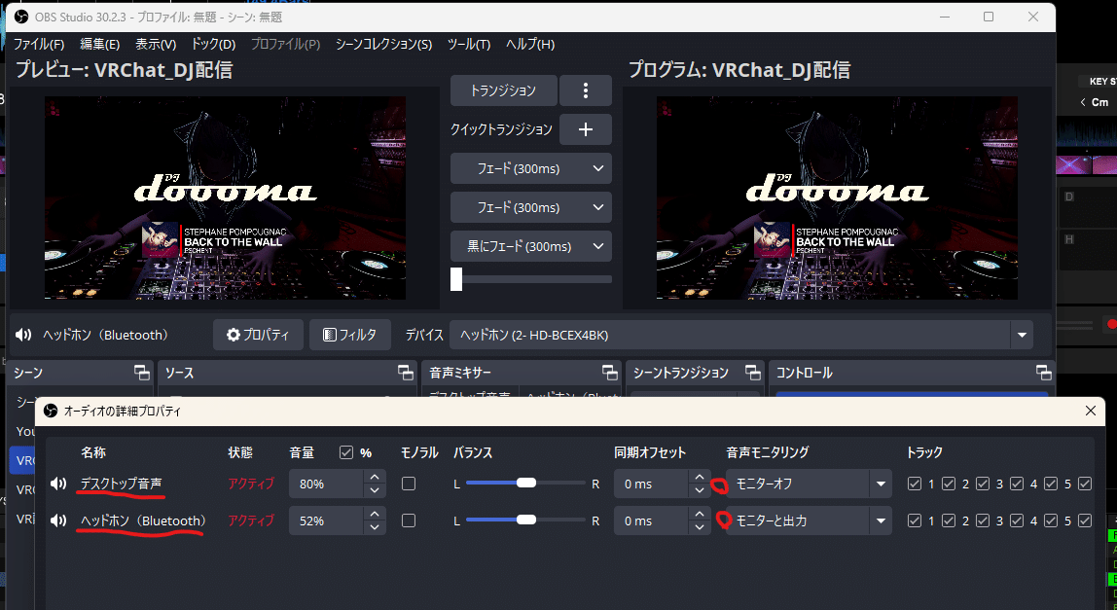Click the OBS Studio logo in title bar

(21, 17)
